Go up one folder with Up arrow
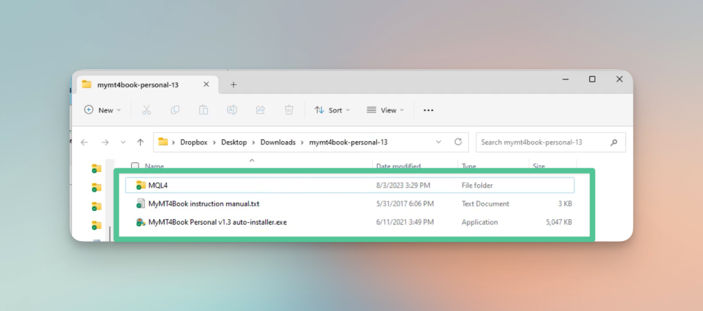The height and width of the screenshot is (311, 703). [140, 142]
